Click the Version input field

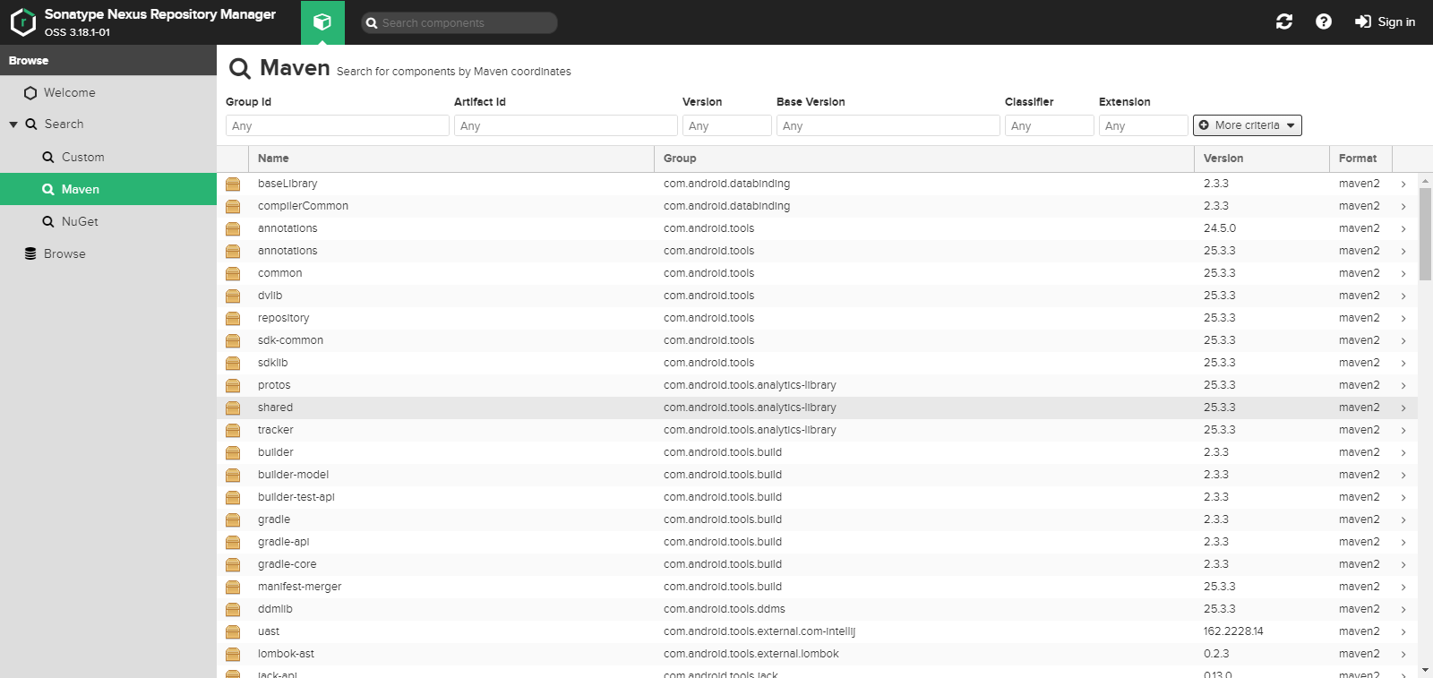727,125
